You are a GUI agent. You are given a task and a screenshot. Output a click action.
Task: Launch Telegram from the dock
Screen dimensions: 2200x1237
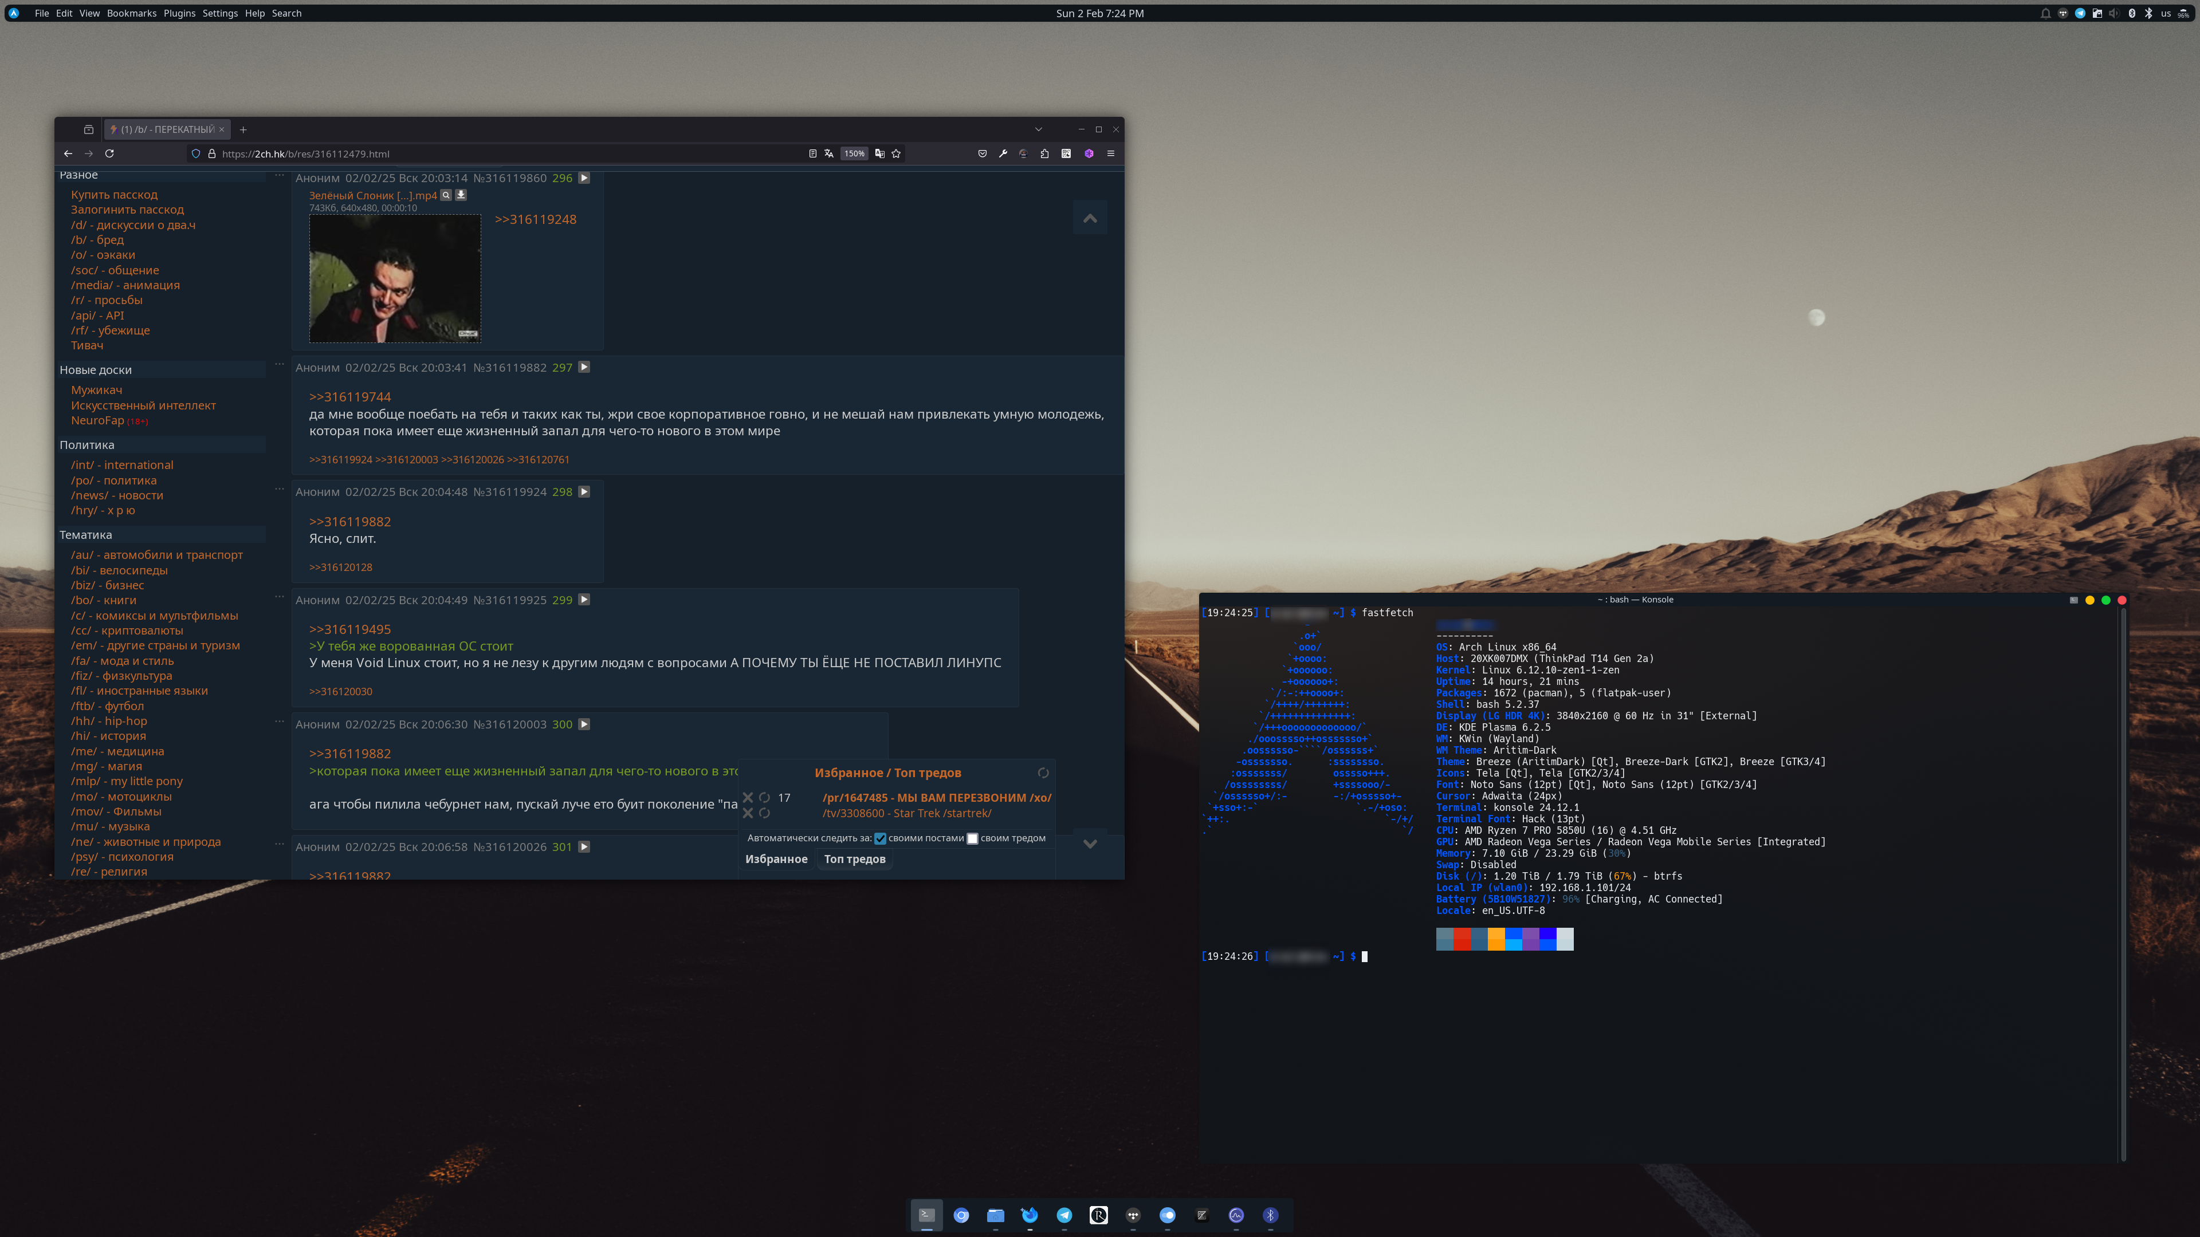(x=1064, y=1215)
